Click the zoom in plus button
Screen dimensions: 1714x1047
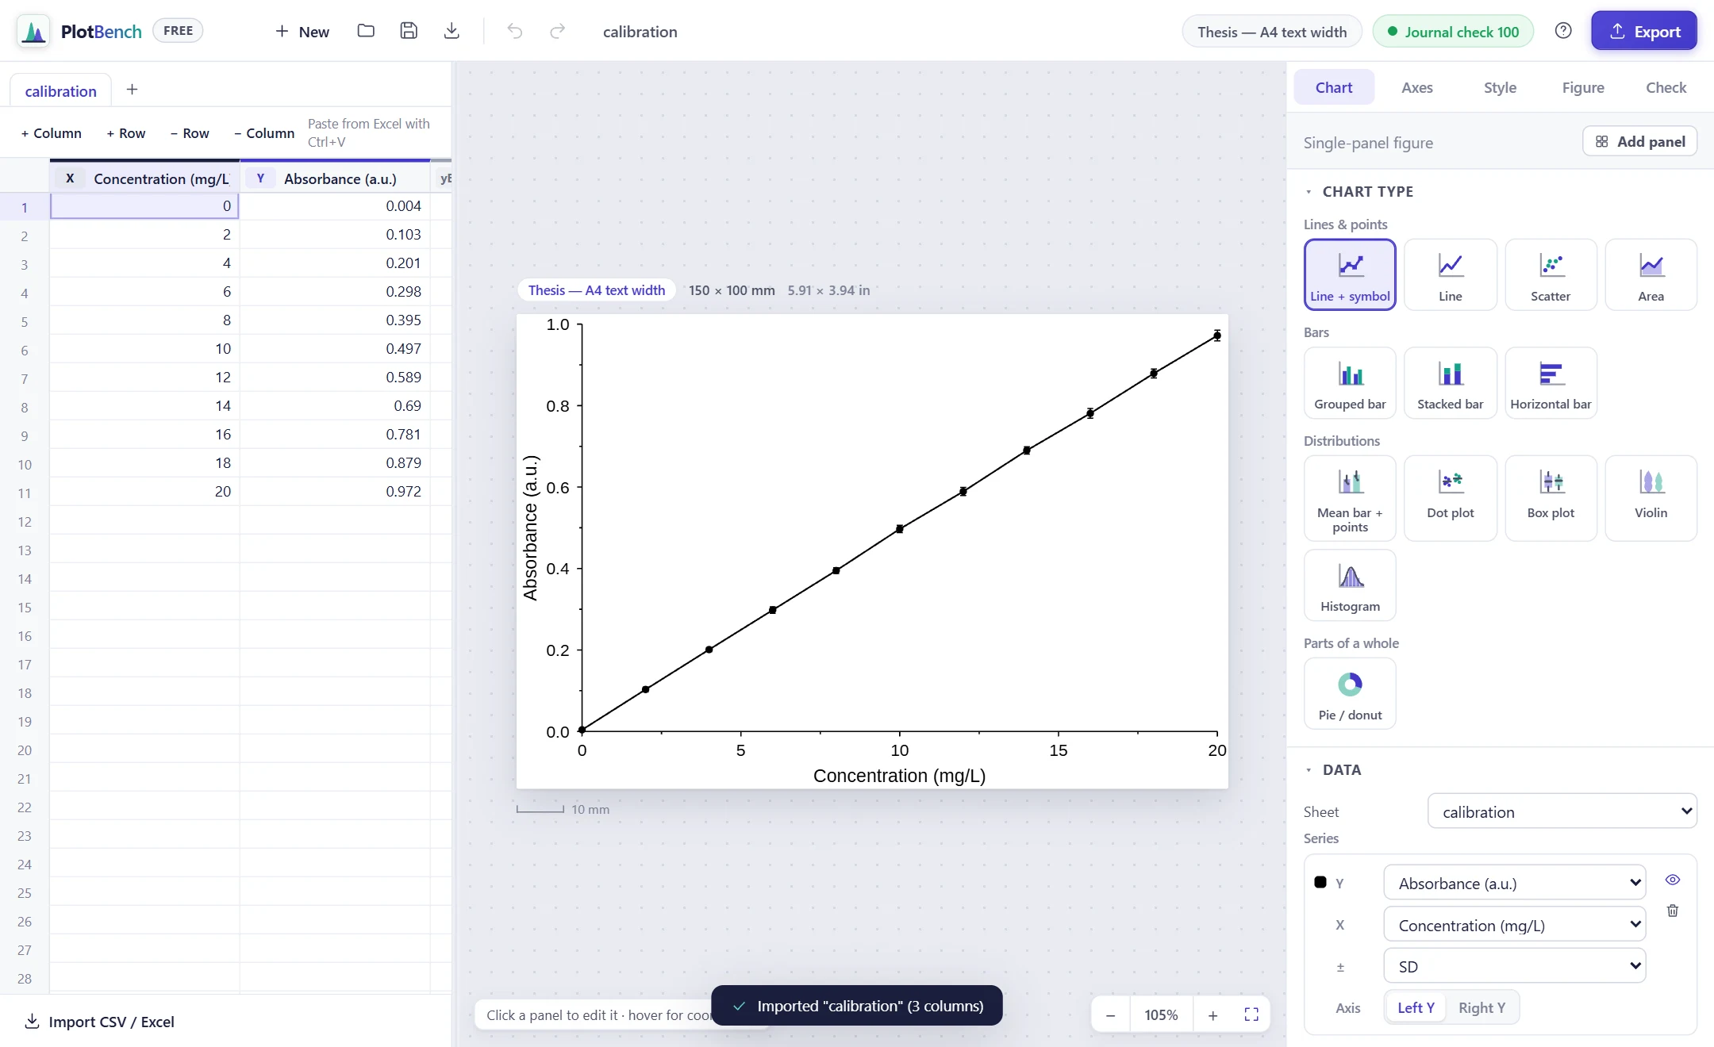coord(1212,1014)
